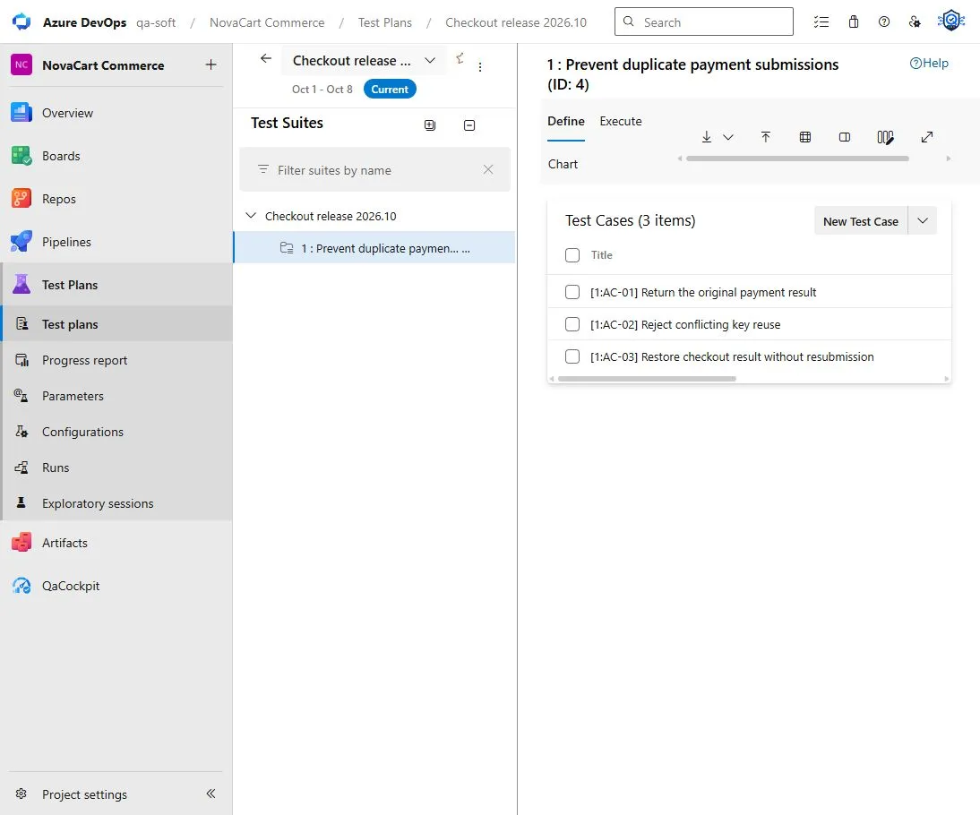Open the marketplace shopping bag icon
The height and width of the screenshot is (815, 980).
click(x=853, y=21)
